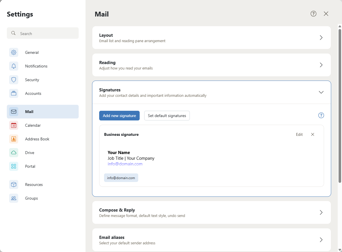Click the purple info@domain.com link
Image resolution: width=342 pixels, height=252 pixels.
click(x=125, y=164)
